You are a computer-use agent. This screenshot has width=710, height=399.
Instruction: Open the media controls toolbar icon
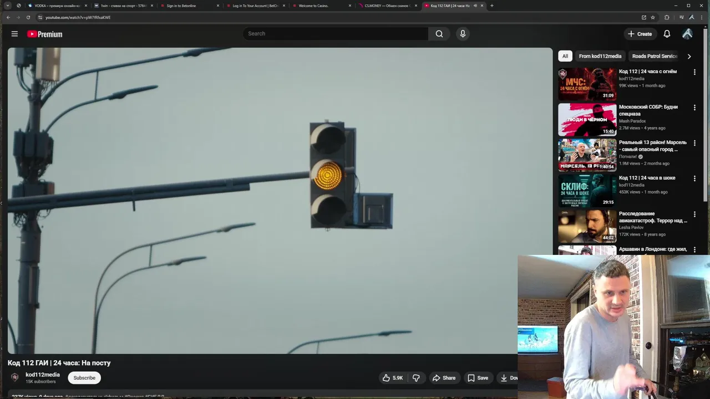[681, 17]
